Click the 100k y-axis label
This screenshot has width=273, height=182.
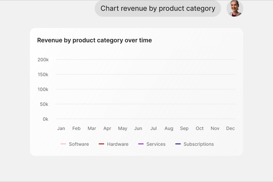tap(43, 90)
